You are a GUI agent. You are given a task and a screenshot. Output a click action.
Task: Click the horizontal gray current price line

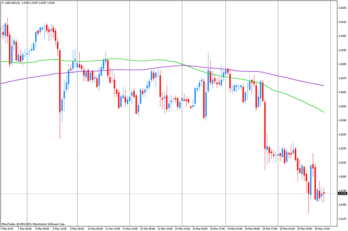[x=174, y=193]
